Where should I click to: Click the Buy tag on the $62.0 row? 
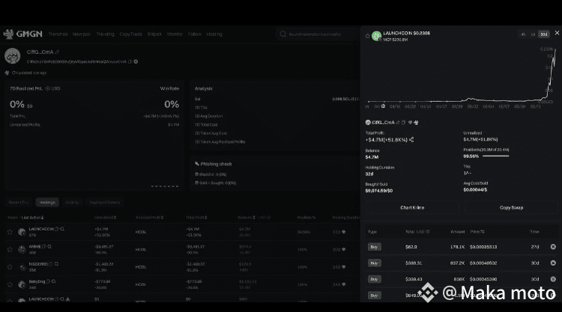pos(374,247)
